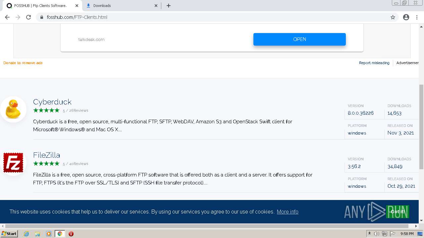
Task: Dismiss the cookie notice with Got it!
Action: tap(397, 212)
